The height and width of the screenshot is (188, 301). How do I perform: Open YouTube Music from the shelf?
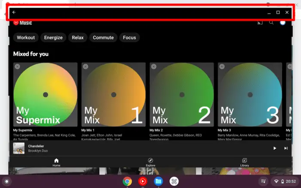click(x=143, y=181)
